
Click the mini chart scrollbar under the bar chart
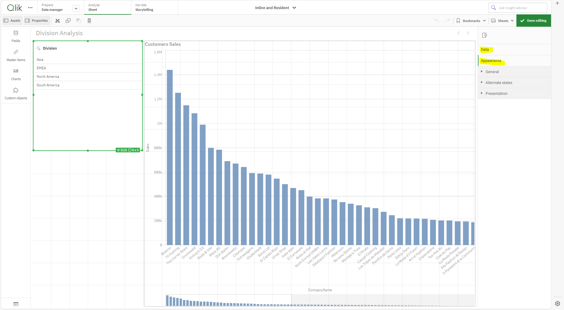pyautogui.click(x=320, y=300)
